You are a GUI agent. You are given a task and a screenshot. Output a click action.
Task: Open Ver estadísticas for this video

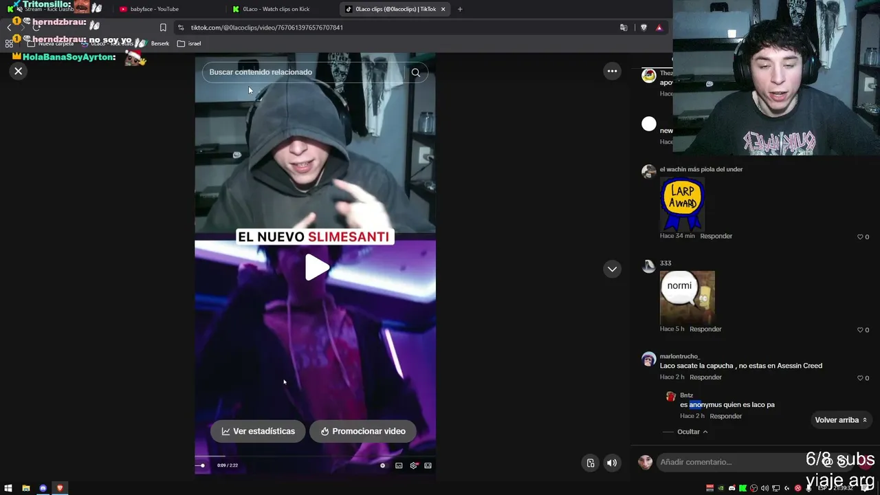pos(258,431)
